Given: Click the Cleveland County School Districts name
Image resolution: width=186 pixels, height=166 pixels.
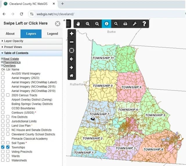Looking at the screenshot, I should click(x=33, y=134).
